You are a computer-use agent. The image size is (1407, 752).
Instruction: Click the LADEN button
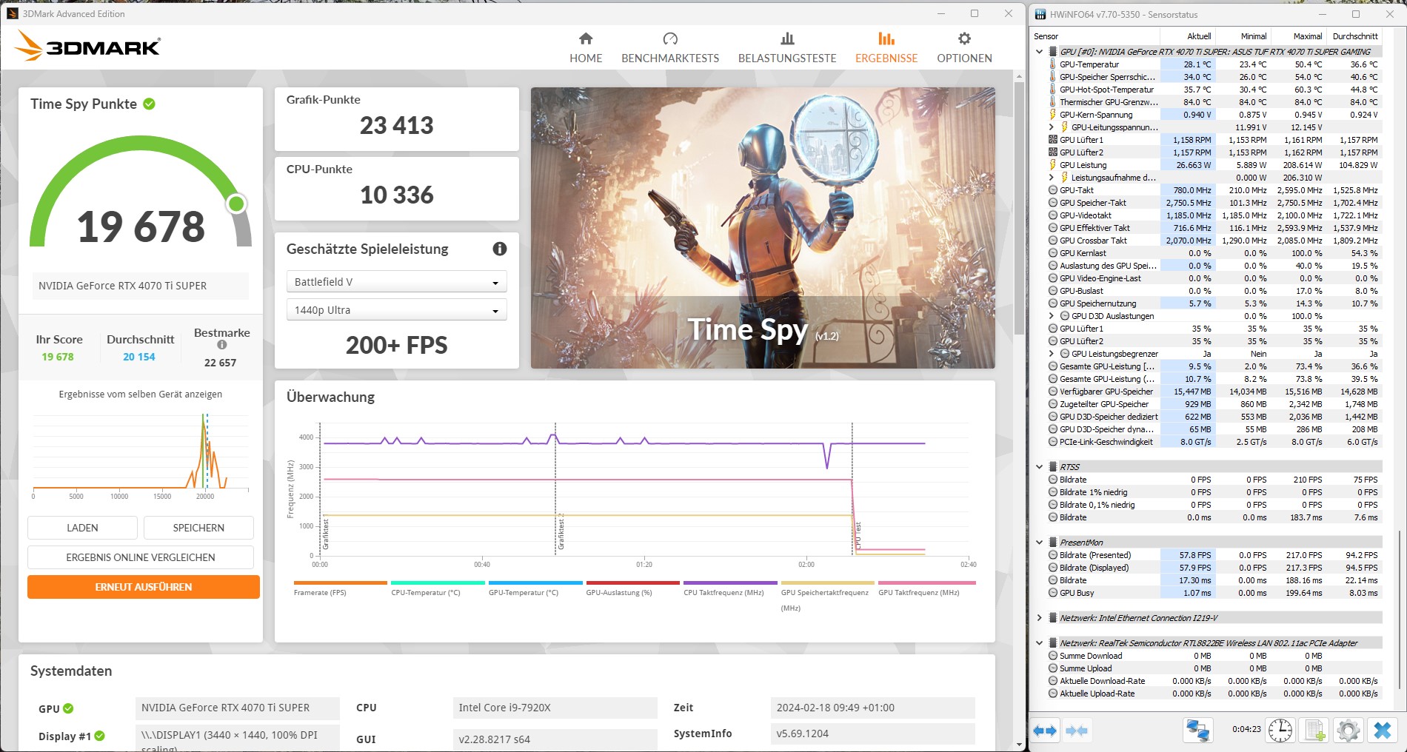[x=82, y=528]
